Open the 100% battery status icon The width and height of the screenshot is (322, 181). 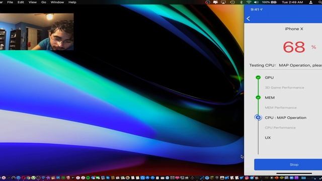[269, 2]
